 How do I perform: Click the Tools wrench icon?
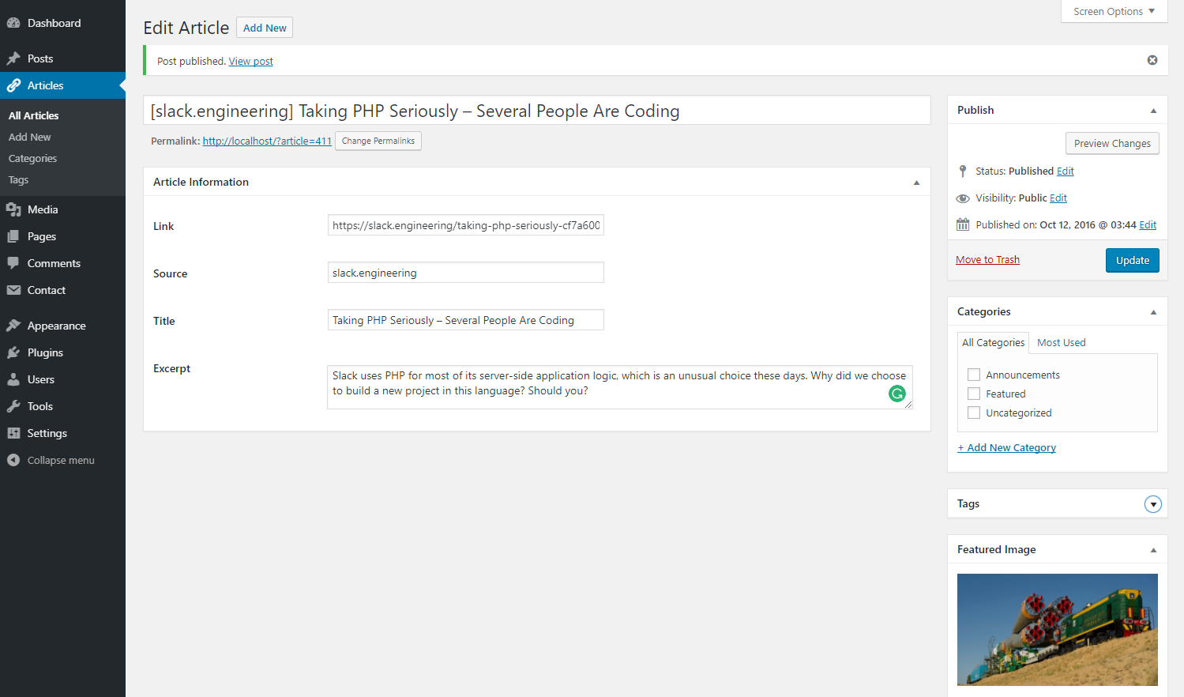(x=13, y=406)
